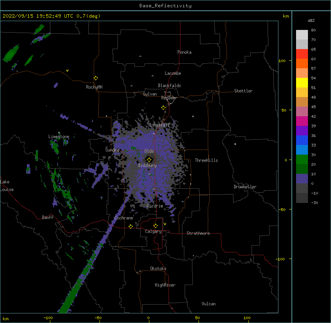Image resolution: width=331 pixels, height=323 pixels.
Task: Click the Vulcan city label
Action: click(209, 304)
